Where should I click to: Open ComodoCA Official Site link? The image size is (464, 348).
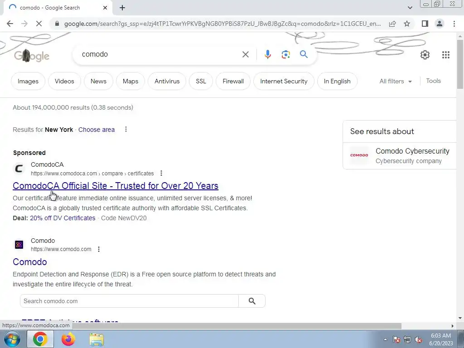[x=116, y=185]
